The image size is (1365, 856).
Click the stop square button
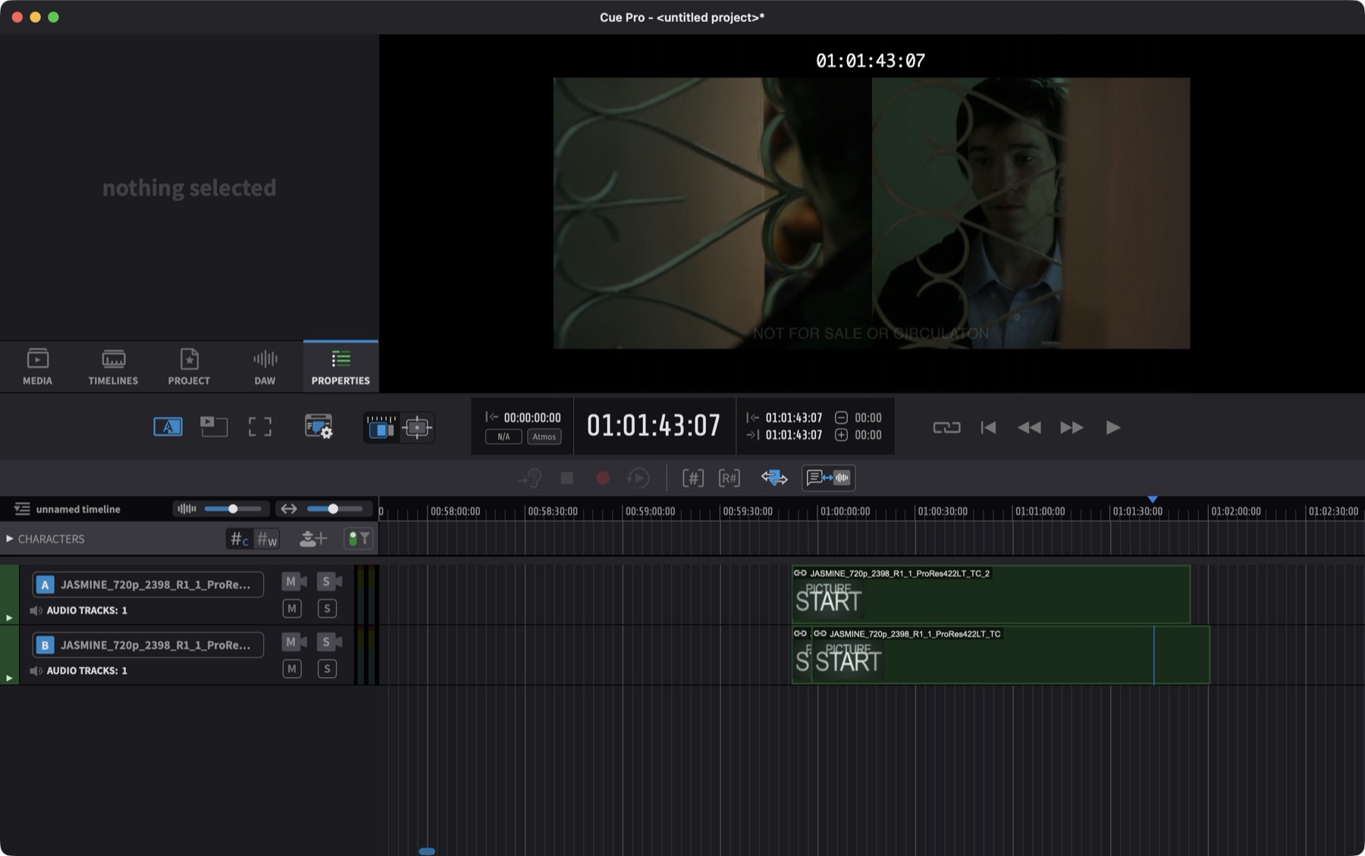(566, 478)
